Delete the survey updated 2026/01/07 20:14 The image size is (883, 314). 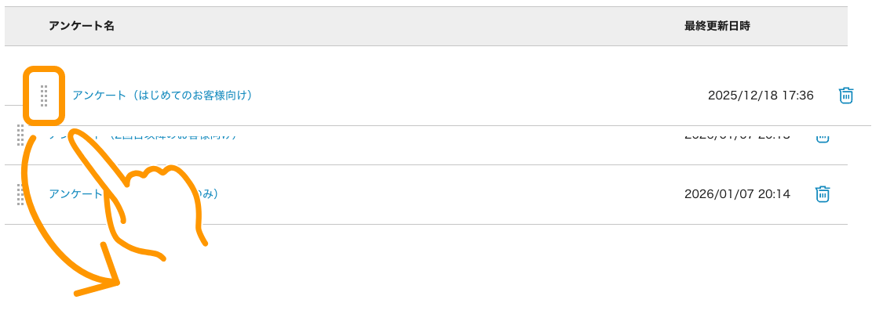(x=822, y=194)
